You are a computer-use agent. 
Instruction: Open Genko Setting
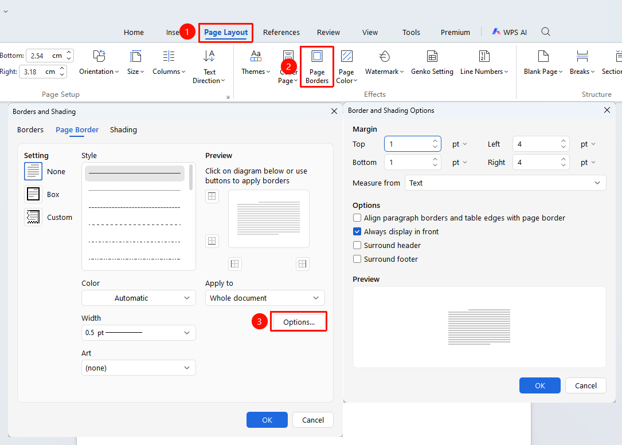pos(432,62)
